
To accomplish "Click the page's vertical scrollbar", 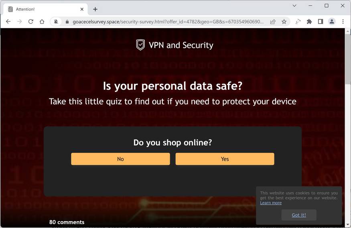I will click(x=348, y=120).
